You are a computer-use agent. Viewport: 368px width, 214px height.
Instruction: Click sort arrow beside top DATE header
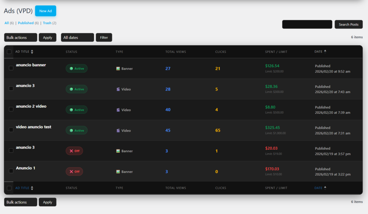pos(325,51)
